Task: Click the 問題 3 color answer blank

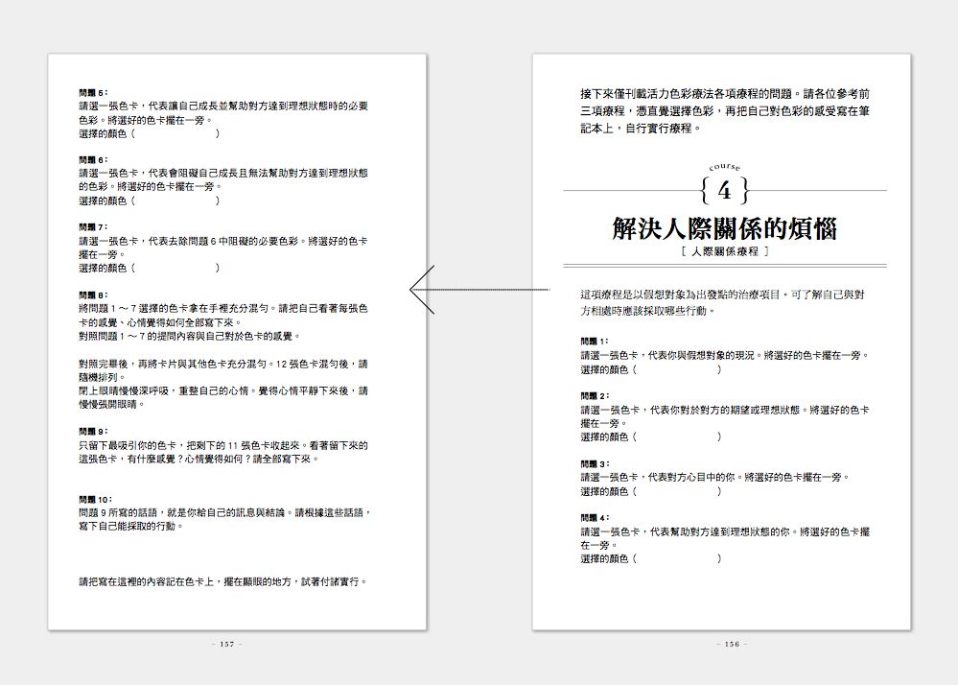Action: click(677, 491)
